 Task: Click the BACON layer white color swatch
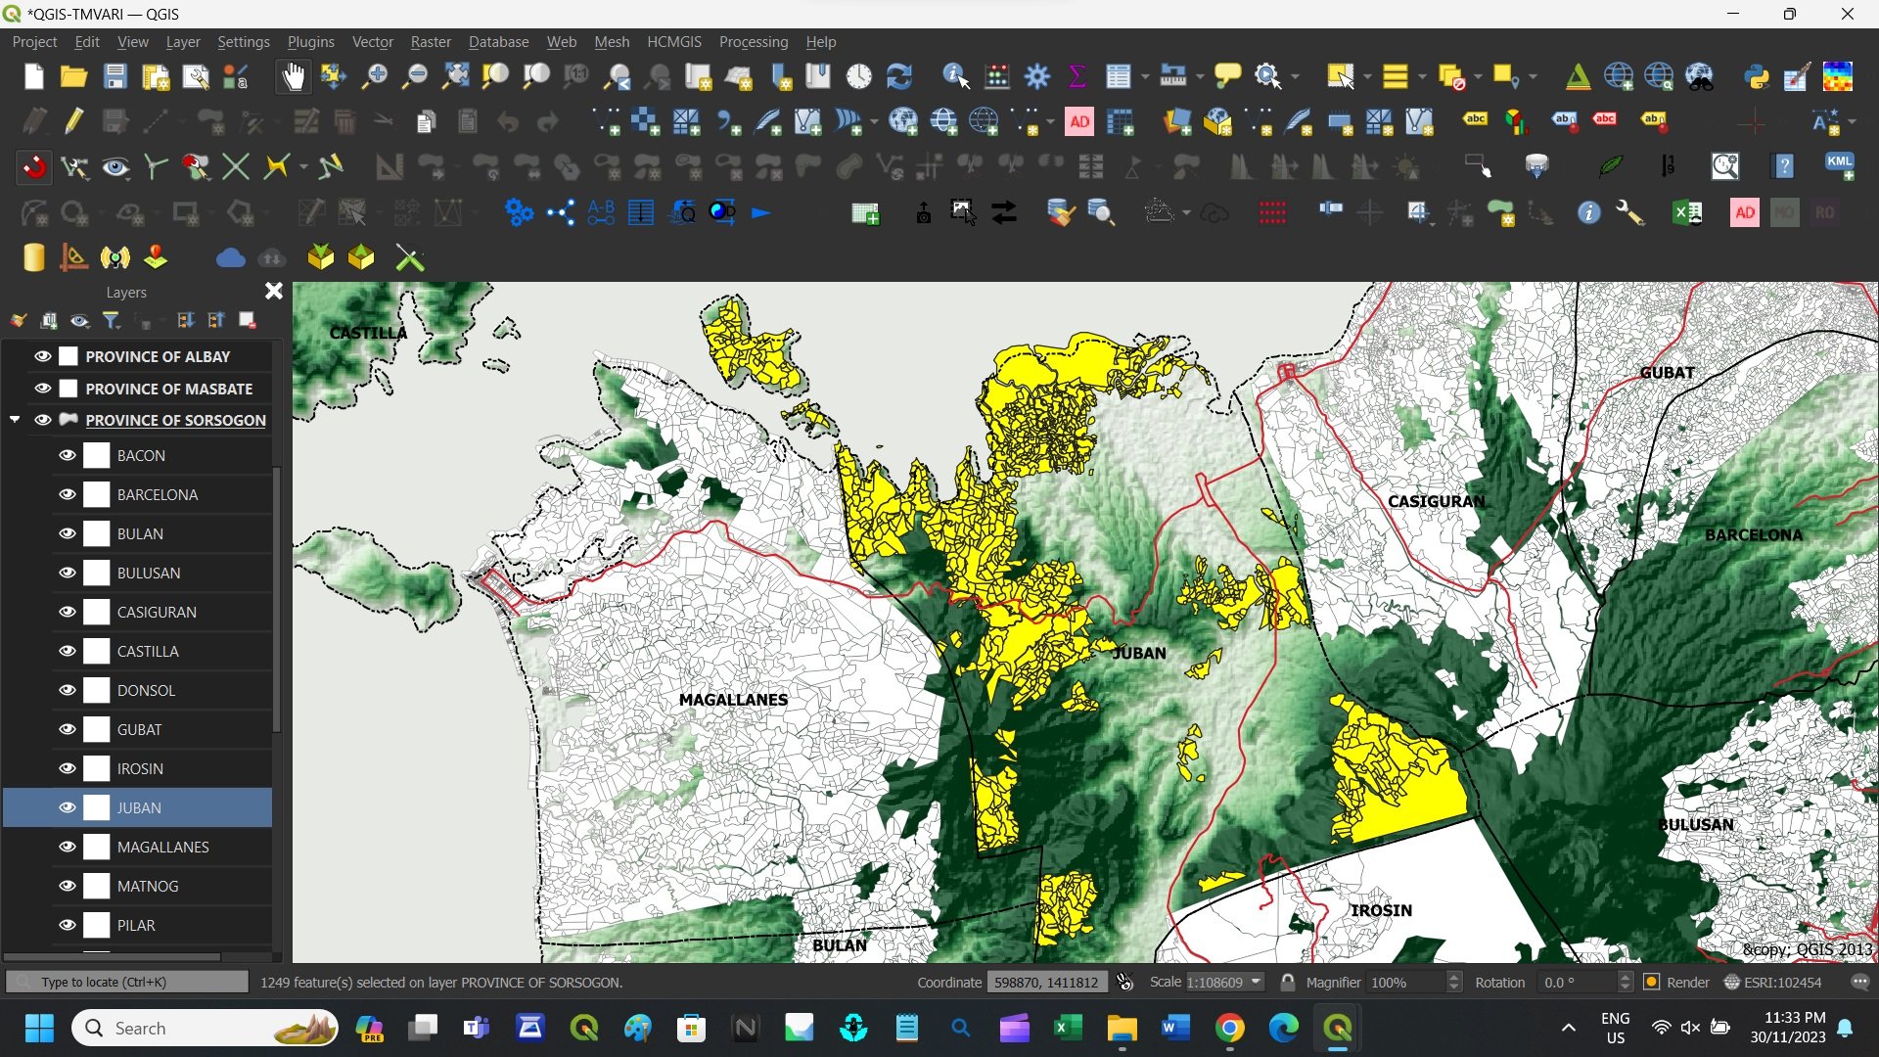(x=97, y=455)
